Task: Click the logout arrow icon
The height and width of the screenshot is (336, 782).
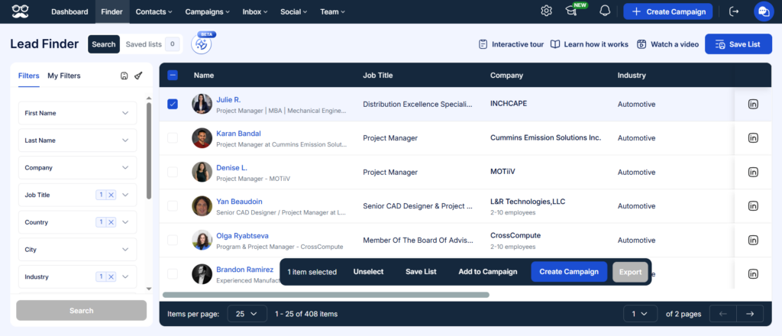Action: 734,11
